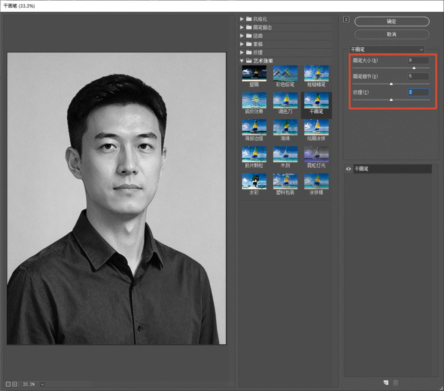The image size is (444, 391).
Task: Click the 纹理 folder icon
Action: [249, 53]
